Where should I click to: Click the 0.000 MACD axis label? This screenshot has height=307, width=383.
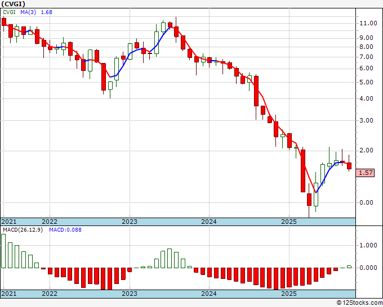click(x=368, y=268)
